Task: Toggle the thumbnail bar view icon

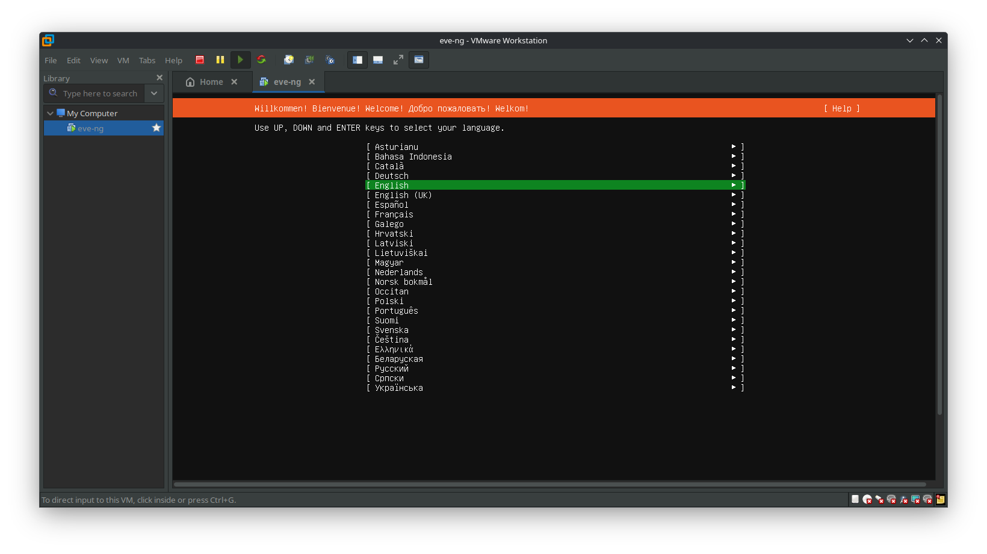Action: 378,60
